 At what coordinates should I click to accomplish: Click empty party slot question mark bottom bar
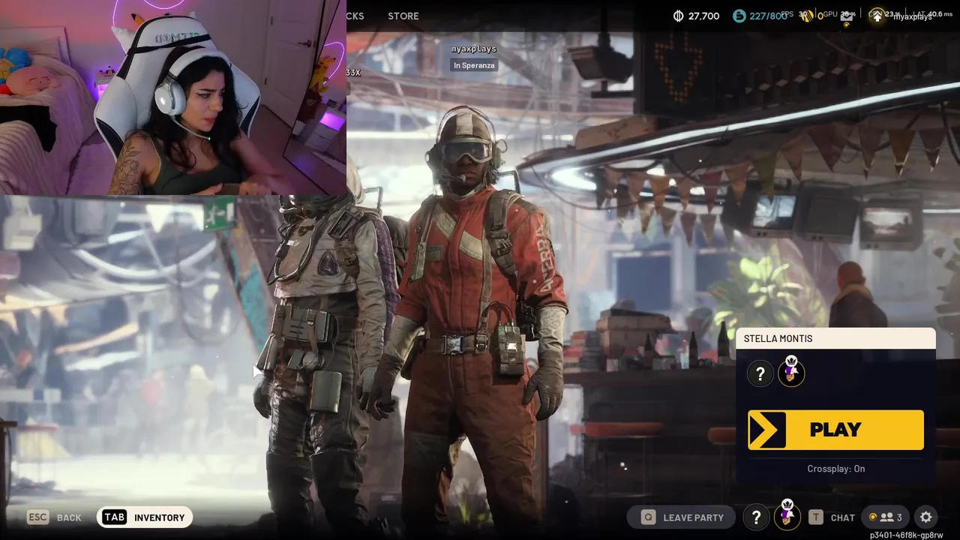point(756,517)
